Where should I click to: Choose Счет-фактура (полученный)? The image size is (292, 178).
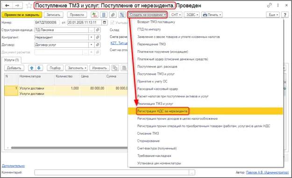206,148
